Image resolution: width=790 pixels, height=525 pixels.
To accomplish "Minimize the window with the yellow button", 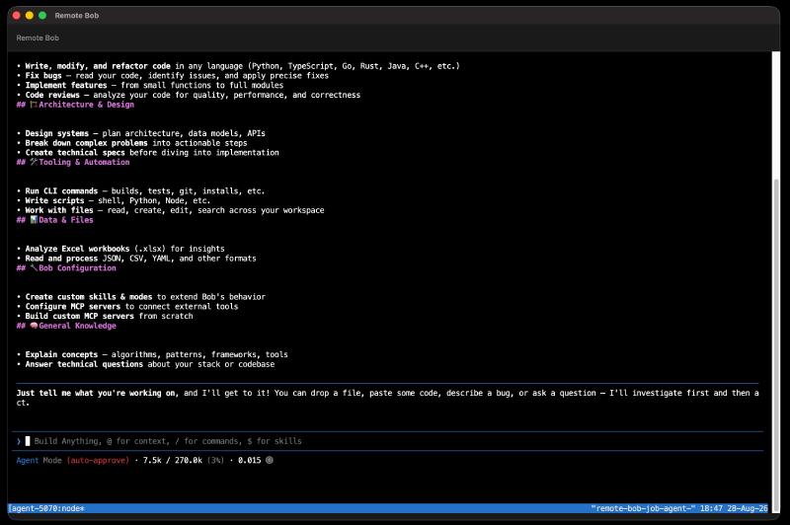I will tap(30, 16).
